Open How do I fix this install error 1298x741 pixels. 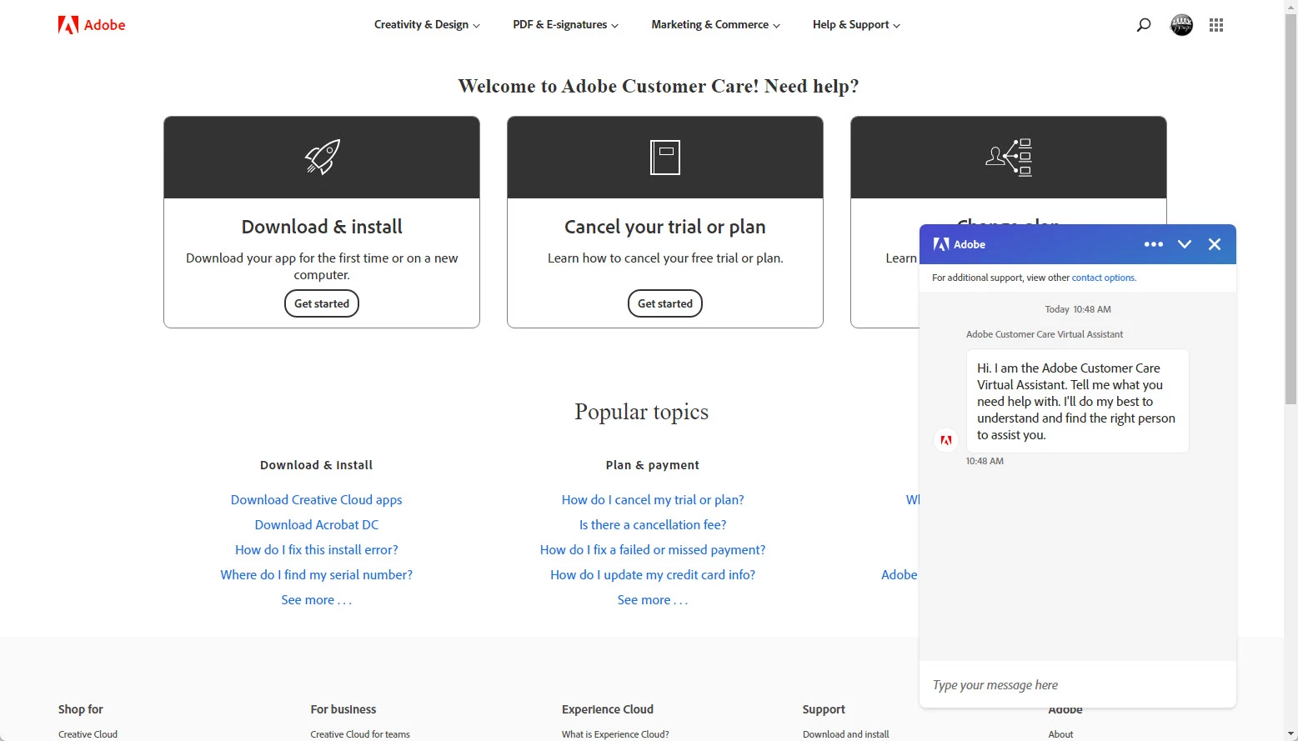coord(317,550)
